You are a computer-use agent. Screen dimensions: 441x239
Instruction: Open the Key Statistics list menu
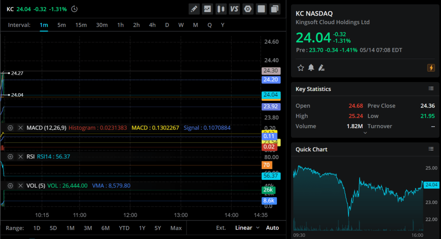click(x=431, y=88)
